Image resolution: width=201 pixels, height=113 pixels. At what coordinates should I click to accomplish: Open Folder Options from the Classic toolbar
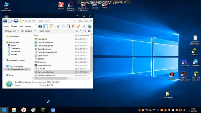tap(51, 26)
